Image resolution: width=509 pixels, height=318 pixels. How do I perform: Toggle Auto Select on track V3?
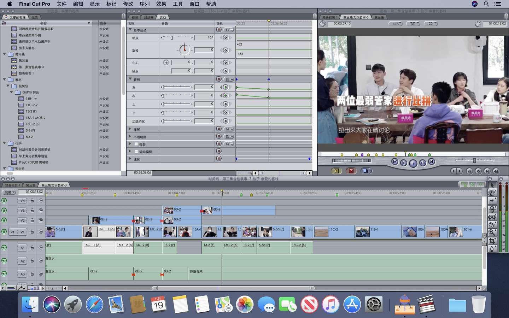pos(41,210)
